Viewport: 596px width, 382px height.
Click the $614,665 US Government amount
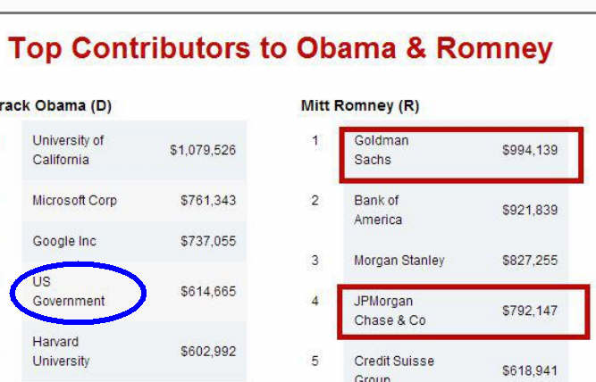tap(208, 291)
